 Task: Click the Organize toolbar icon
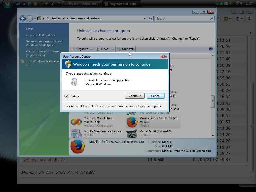click(73, 49)
